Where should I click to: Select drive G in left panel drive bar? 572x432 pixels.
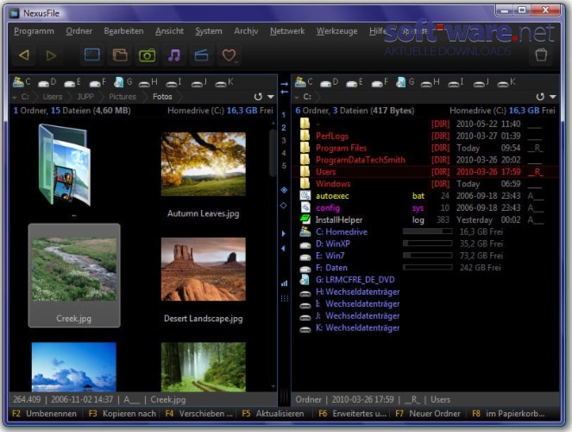pos(123,82)
